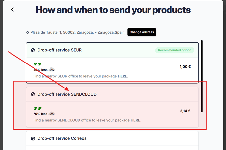This screenshot has width=226, height=150.
Task: Select the Drop-off service SEUR option
Action: pos(112,63)
